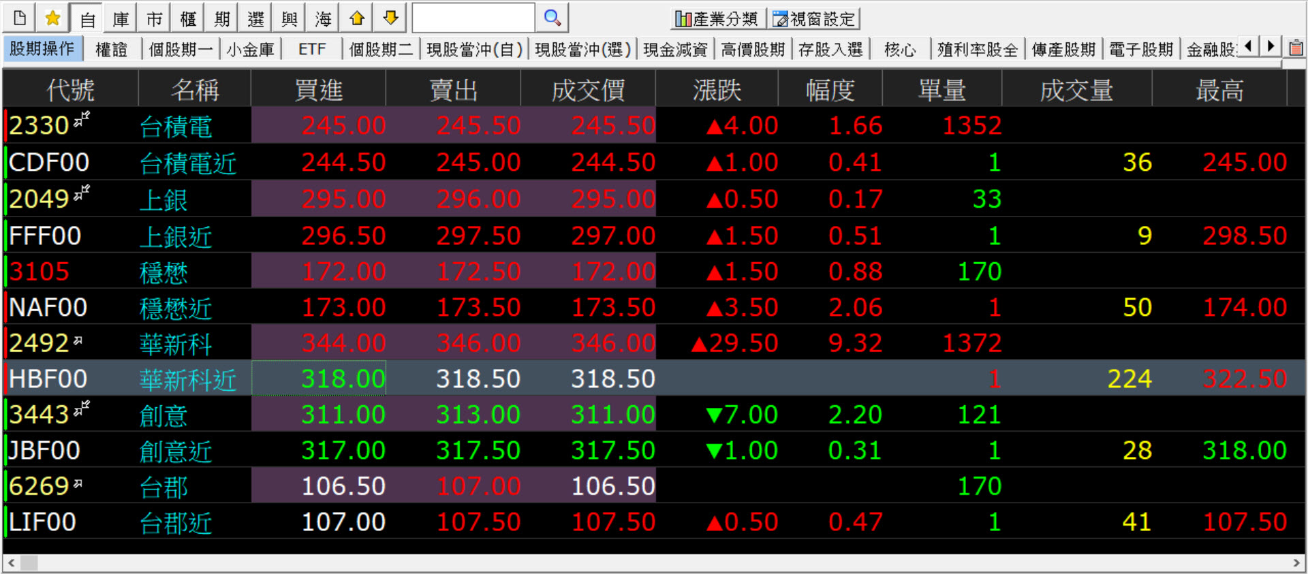The image size is (1308, 574).
Task: Switch to the 電子股期 tab
Action: [x=1141, y=50]
